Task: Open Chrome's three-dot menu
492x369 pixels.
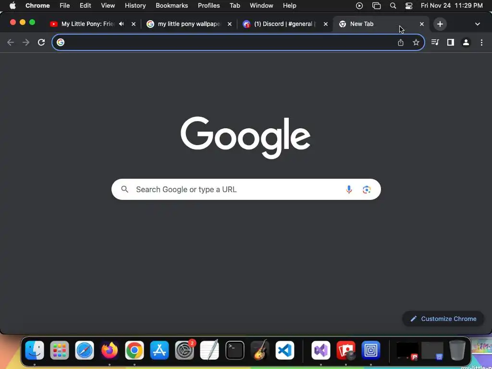Action: 481,42
